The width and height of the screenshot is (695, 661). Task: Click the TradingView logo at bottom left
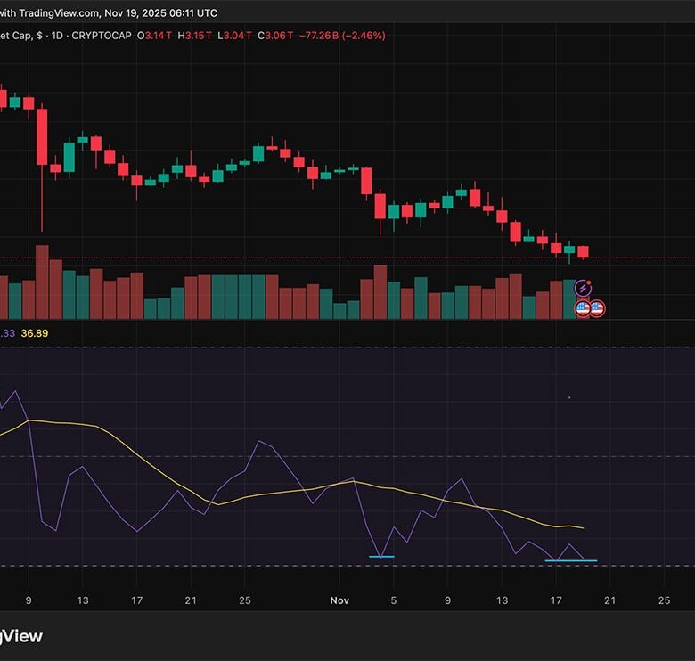pyautogui.click(x=20, y=636)
